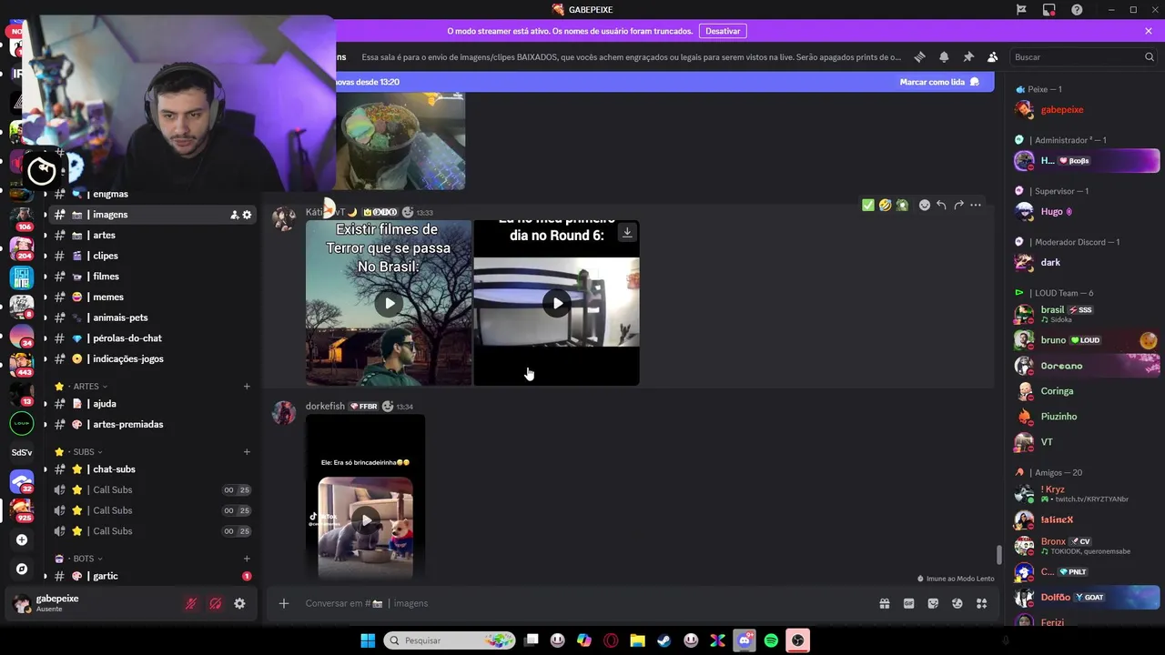Click the message input 'Conversar em imagens'
The height and width of the screenshot is (655, 1165).
(x=582, y=603)
